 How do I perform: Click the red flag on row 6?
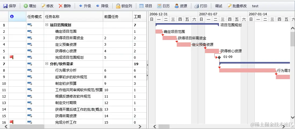(x=12, y=57)
